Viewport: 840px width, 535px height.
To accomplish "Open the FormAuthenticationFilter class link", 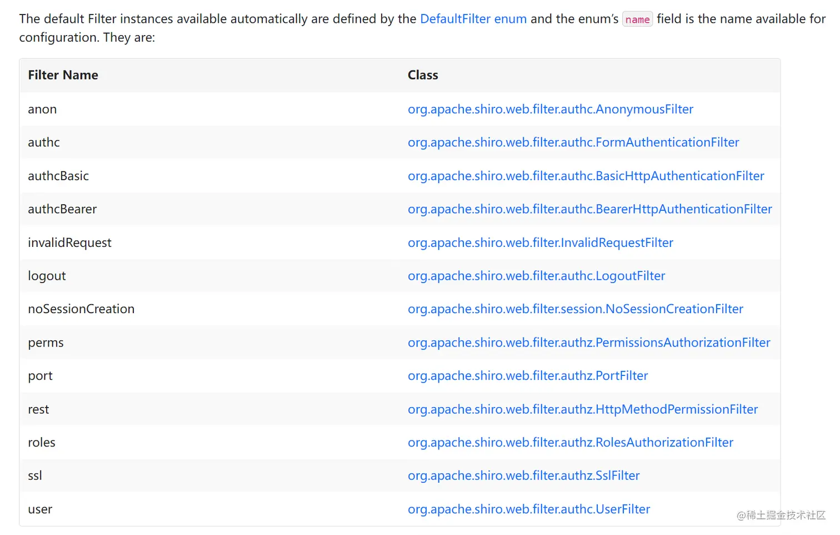I will click(573, 142).
